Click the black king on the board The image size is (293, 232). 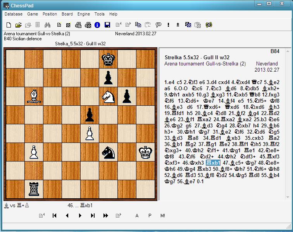109,59
